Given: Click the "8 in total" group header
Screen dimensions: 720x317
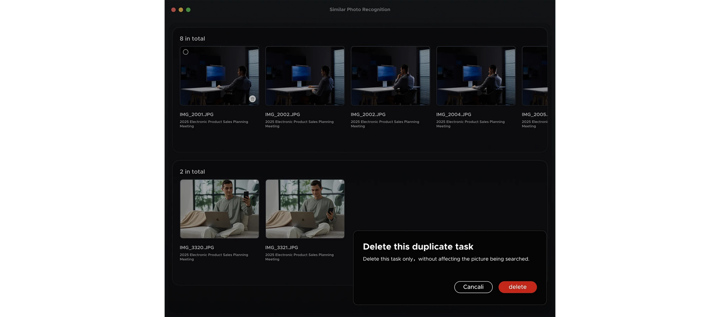Looking at the screenshot, I should [x=192, y=39].
